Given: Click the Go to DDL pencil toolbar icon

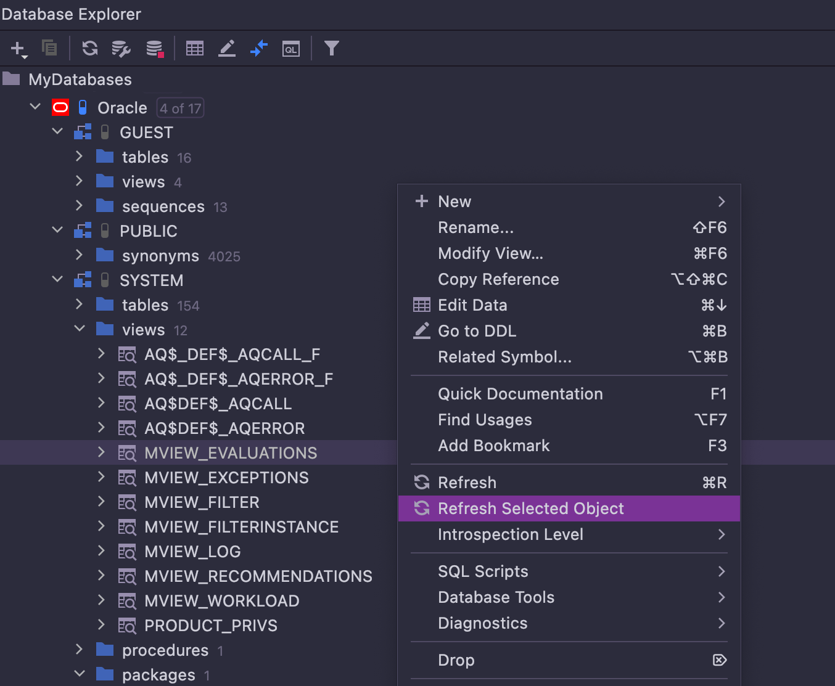Looking at the screenshot, I should coord(227,48).
